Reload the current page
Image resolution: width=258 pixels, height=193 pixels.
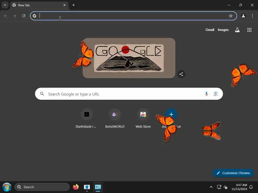[24, 16]
